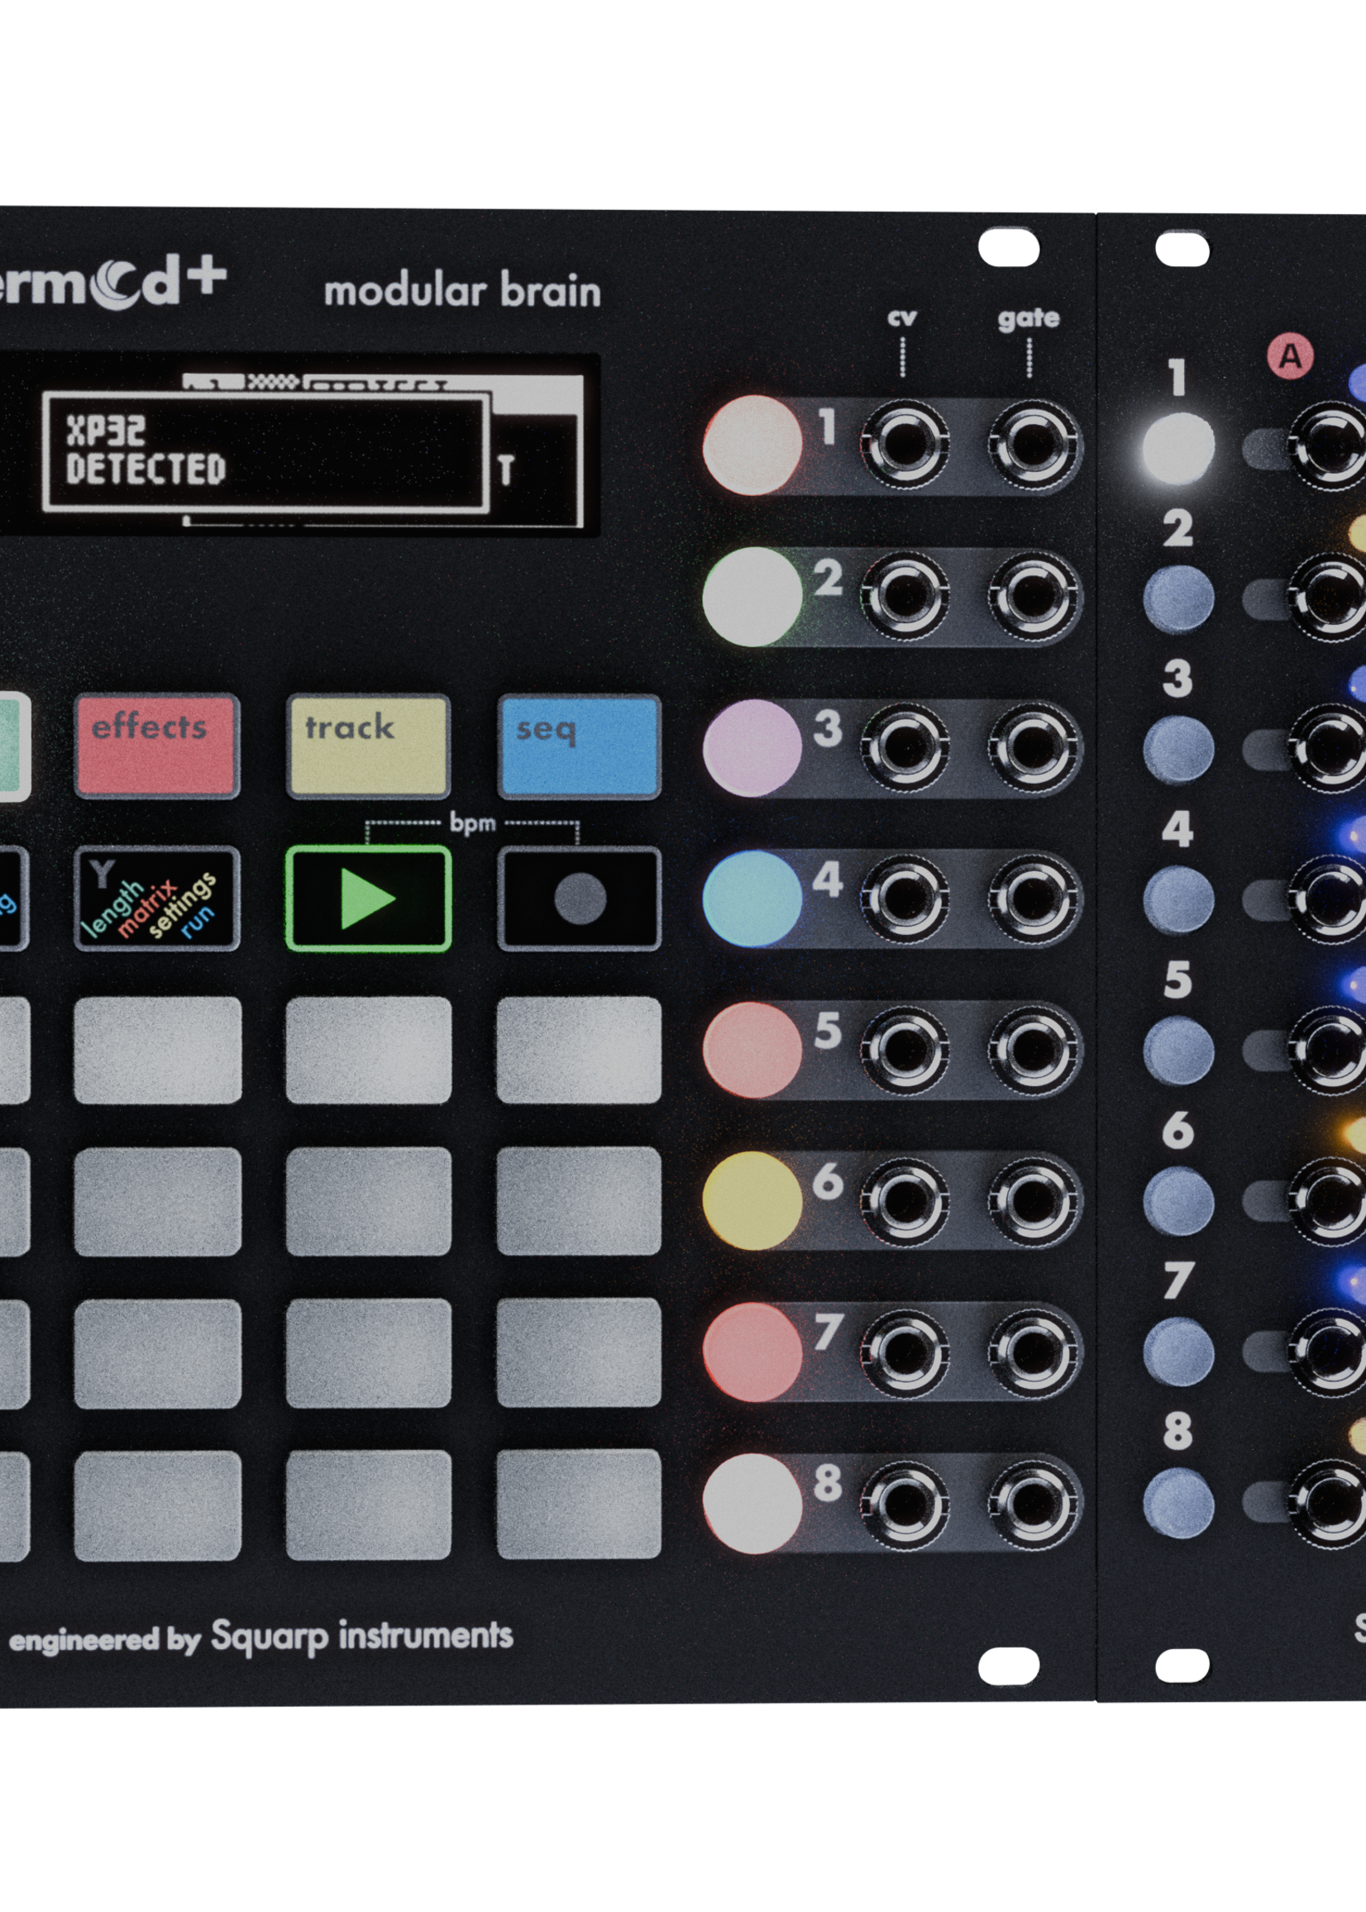Click the cv jack of track 1
The image size is (1366, 1912).
[x=905, y=445]
